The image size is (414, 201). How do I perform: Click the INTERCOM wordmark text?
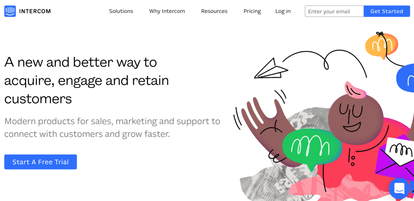coord(35,11)
